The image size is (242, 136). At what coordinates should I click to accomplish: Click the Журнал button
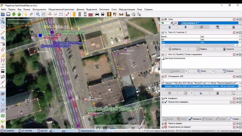click(x=228, y=71)
